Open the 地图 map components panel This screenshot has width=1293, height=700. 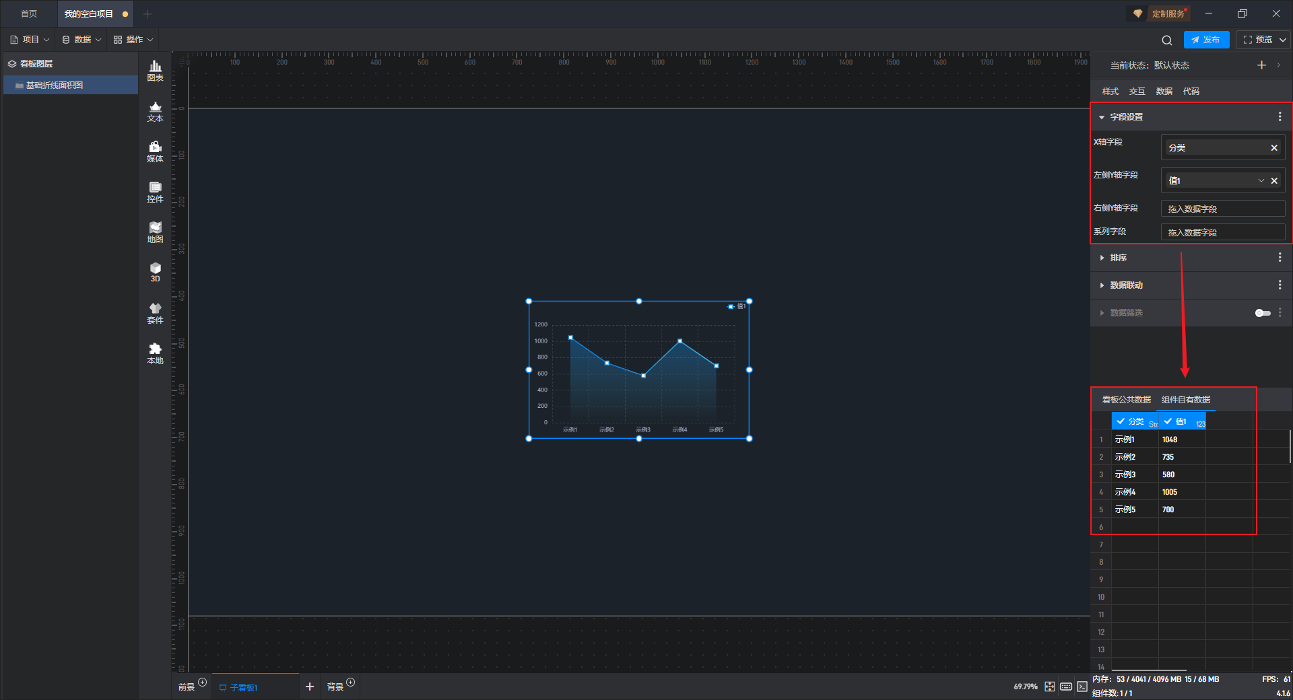pyautogui.click(x=155, y=232)
